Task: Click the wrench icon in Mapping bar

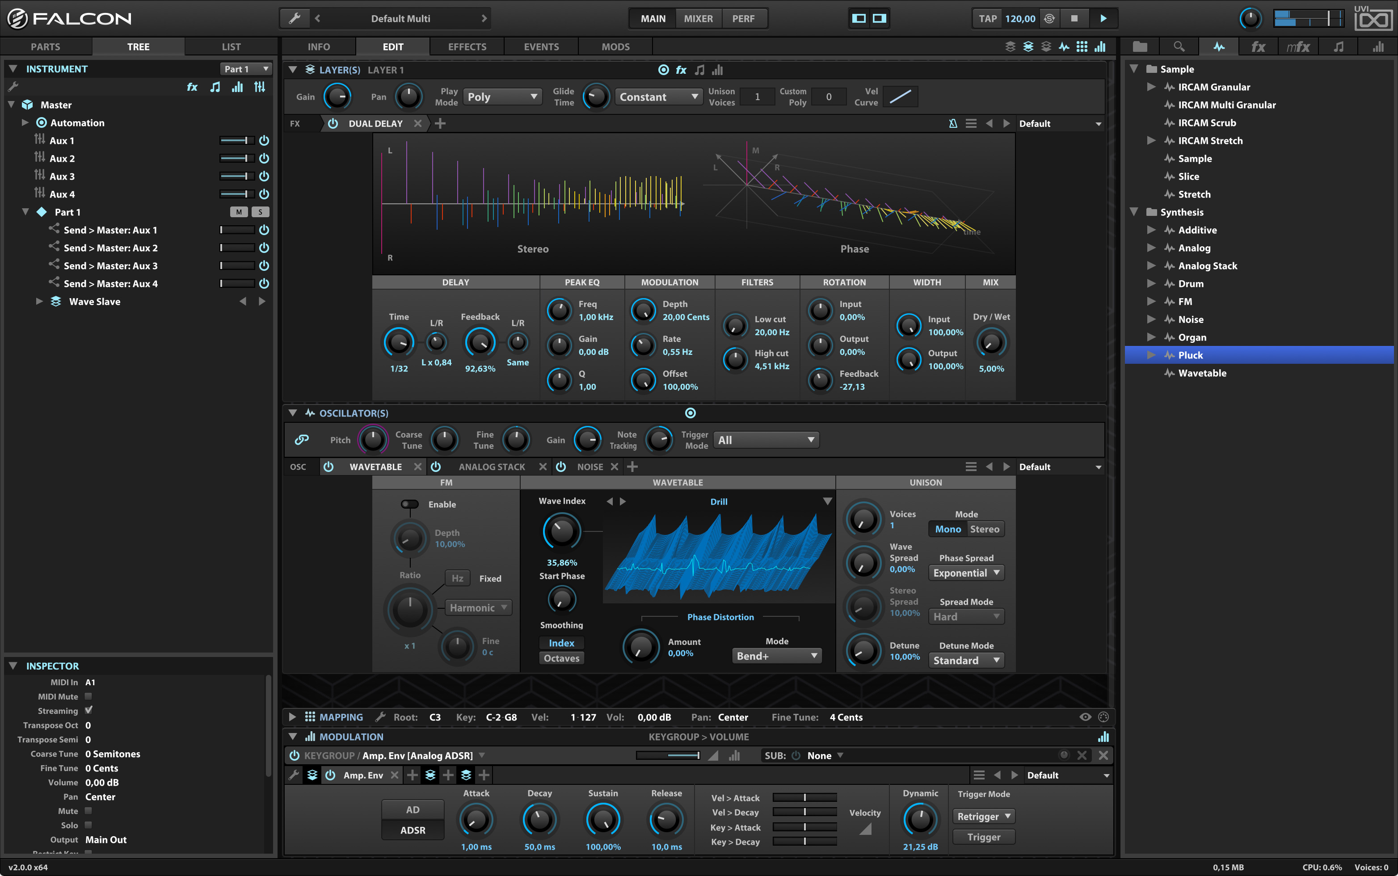Action: click(380, 717)
